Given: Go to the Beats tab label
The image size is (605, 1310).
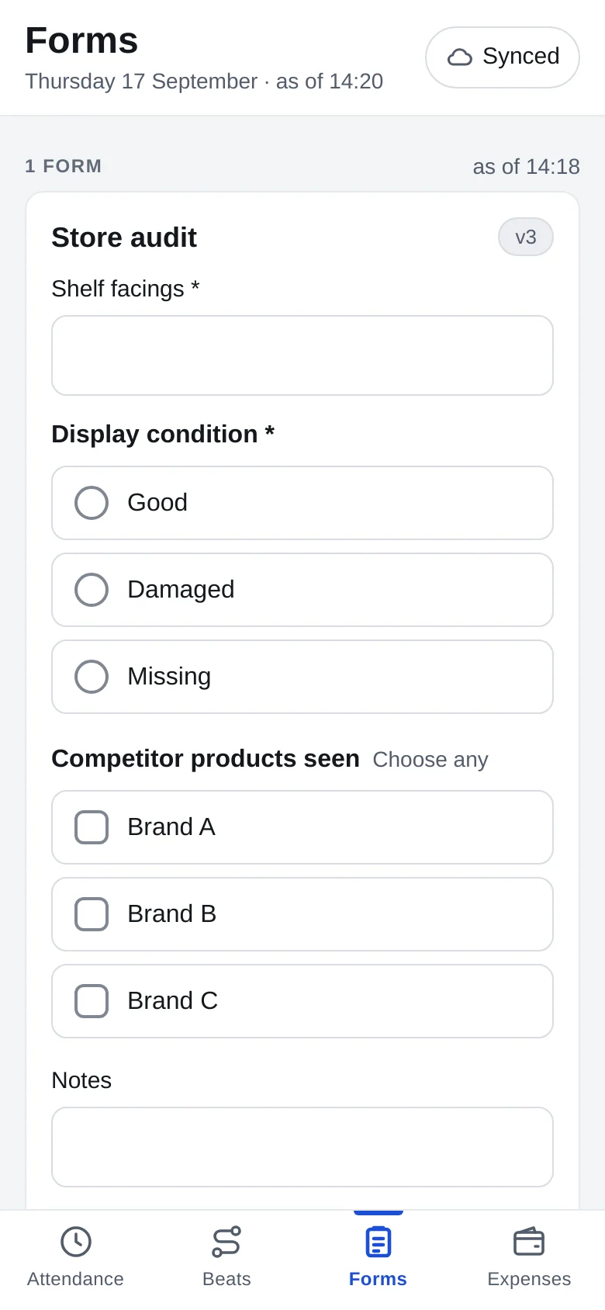Looking at the screenshot, I should click(x=226, y=1279).
